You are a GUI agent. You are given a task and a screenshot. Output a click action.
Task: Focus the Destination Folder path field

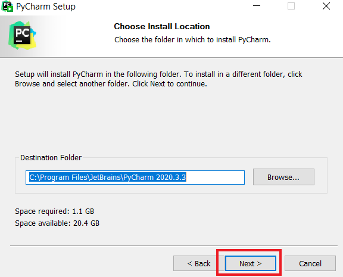click(x=135, y=178)
